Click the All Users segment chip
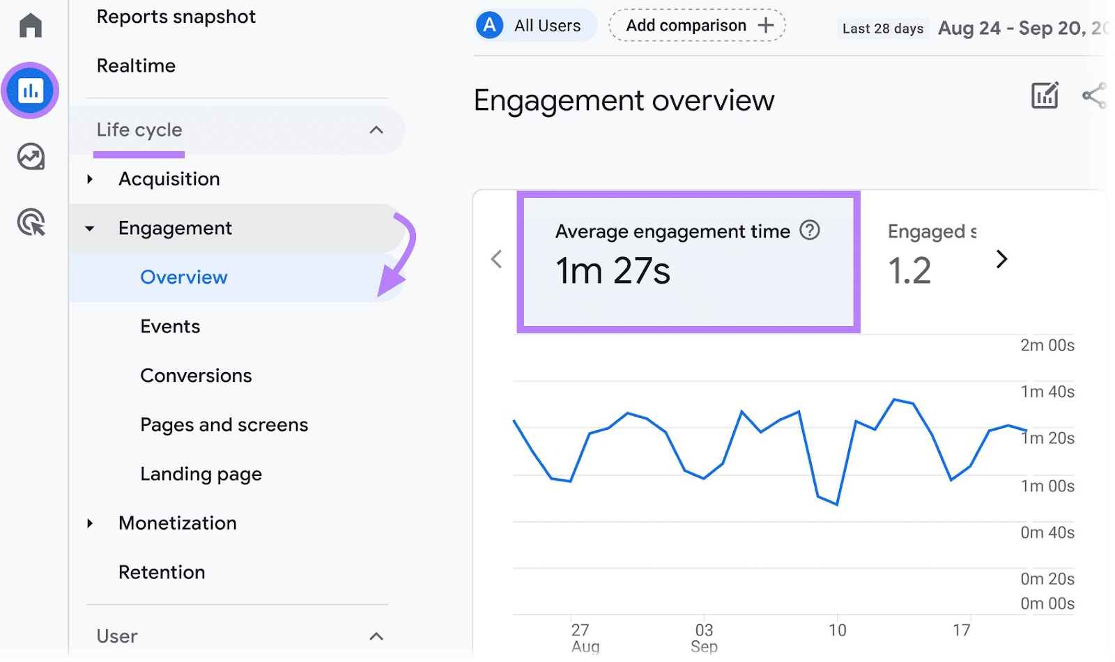Image resolution: width=1115 pixels, height=662 pixels. pos(535,25)
